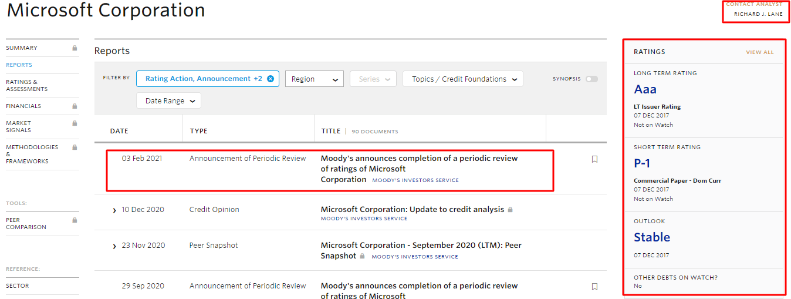Click the Type column header

coord(199,131)
